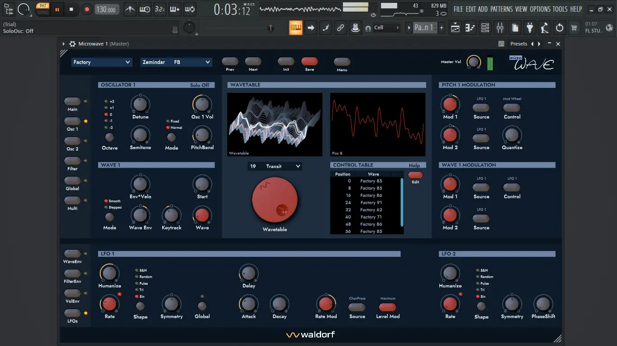Open the Zemindar FB preset dropdown
This screenshot has width=617, height=346.
(x=176, y=62)
